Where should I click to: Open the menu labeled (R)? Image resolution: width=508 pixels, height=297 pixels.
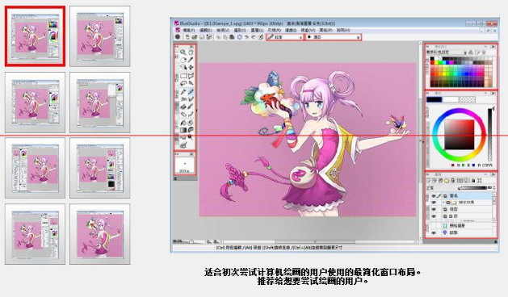click(x=274, y=30)
